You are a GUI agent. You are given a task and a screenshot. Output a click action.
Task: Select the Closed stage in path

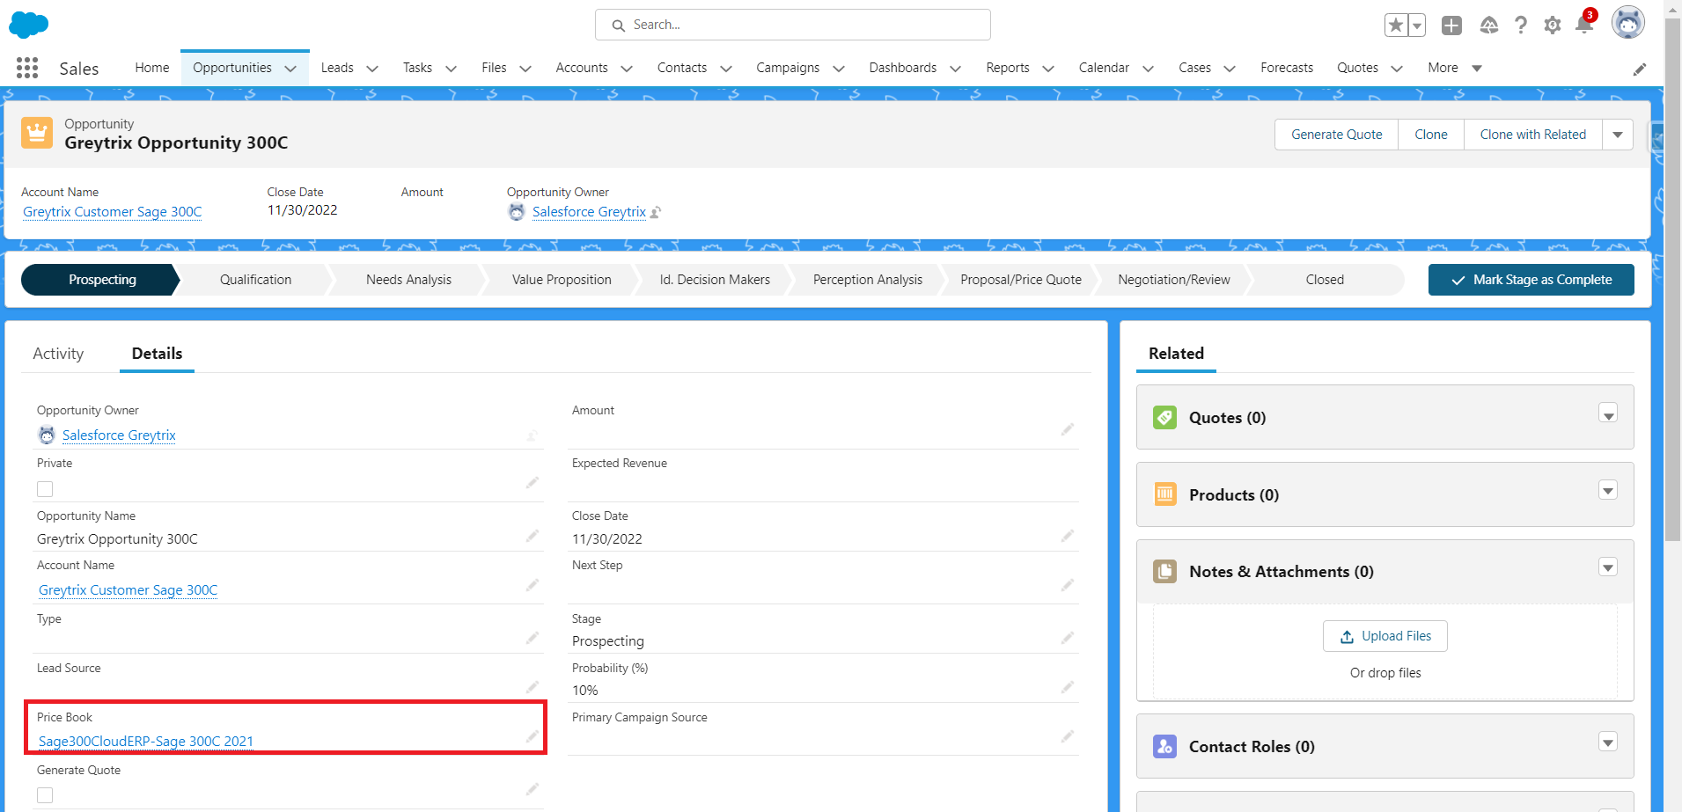[1325, 280]
